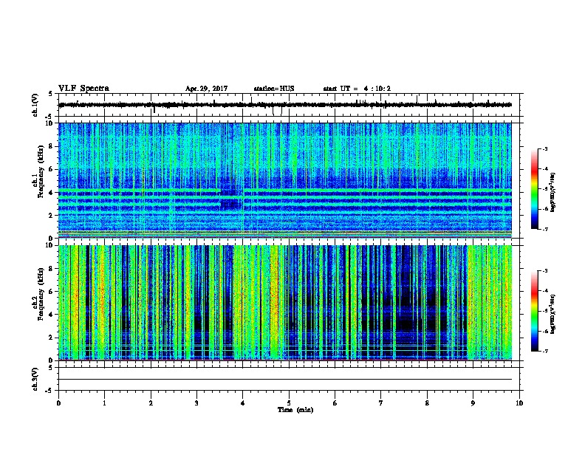Viewport: 585px width, 452px height.
Task: Click the date 'Apr. 29, 2017'
Action: (206, 89)
